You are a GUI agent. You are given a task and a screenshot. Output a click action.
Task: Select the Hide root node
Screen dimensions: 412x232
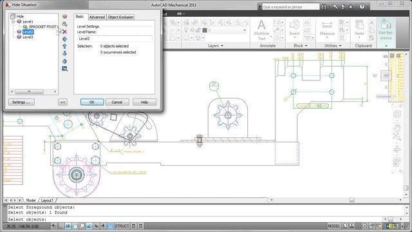coord(20,16)
